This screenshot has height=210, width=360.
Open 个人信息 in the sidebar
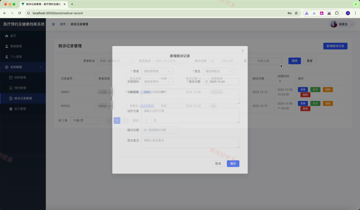(x=23, y=57)
